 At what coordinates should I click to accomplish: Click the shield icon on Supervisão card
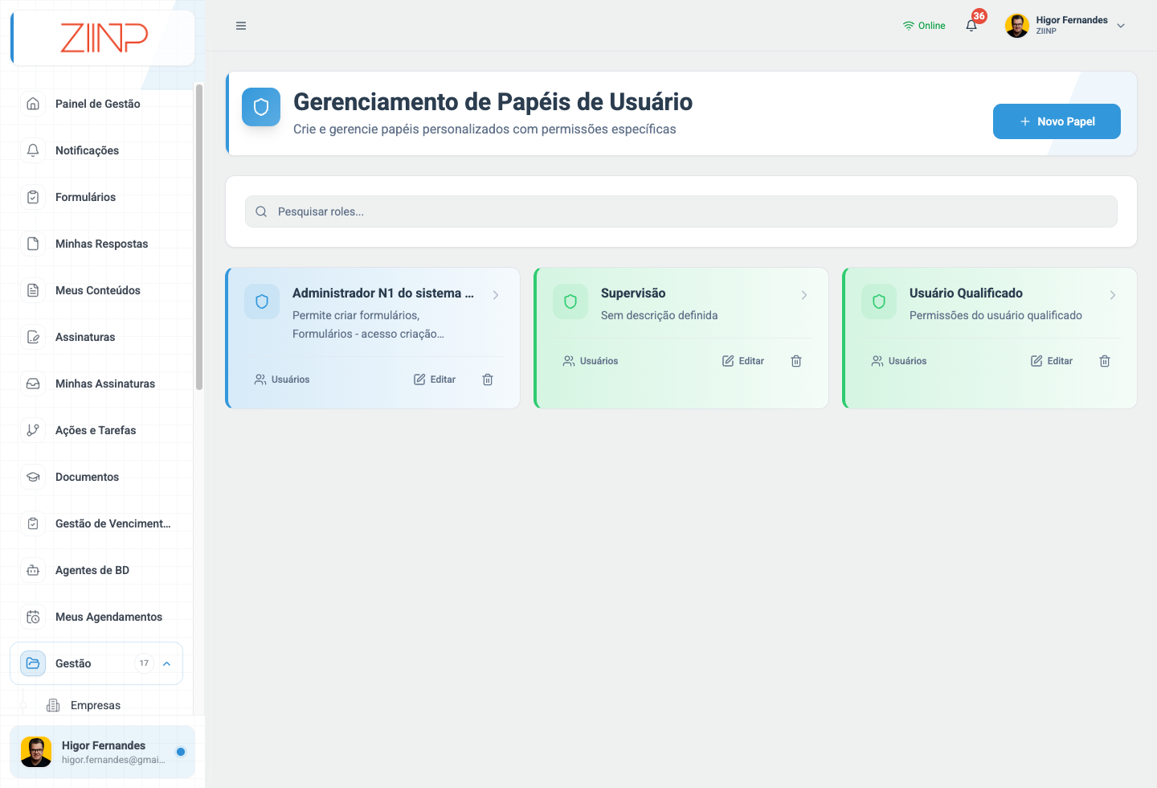point(570,302)
